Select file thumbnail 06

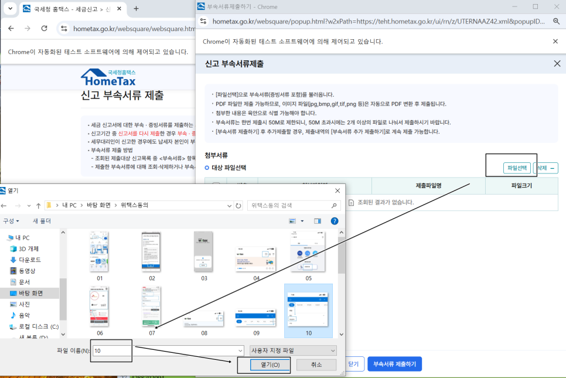click(100, 311)
